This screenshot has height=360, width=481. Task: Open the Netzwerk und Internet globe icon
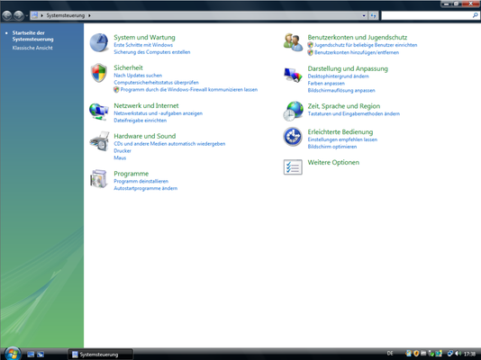coord(99,112)
